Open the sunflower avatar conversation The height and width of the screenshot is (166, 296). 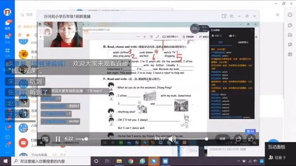click(x=23, y=54)
